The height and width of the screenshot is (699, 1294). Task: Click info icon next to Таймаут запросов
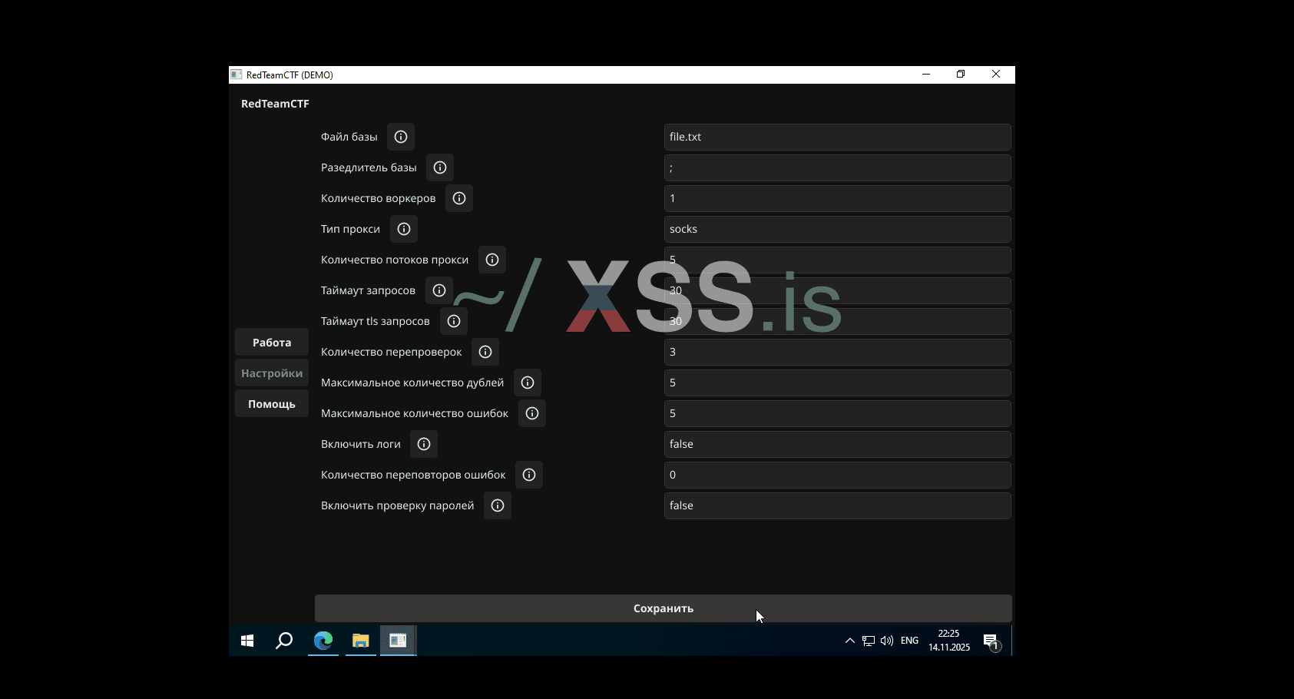point(439,290)
